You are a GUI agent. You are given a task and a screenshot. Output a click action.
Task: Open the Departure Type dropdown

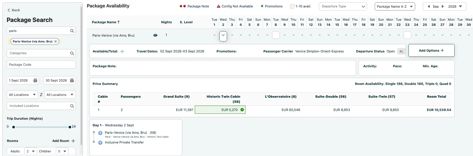click(343, 6)
